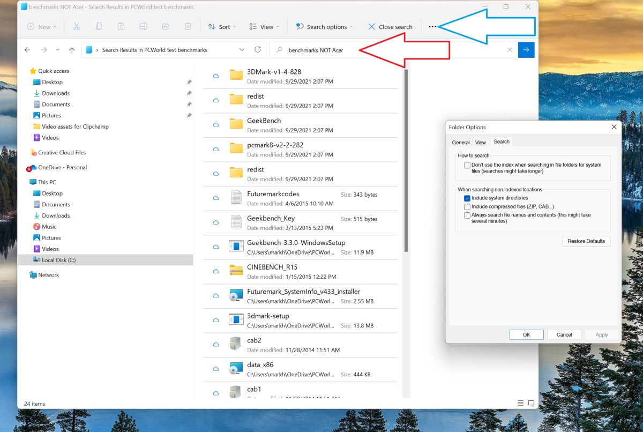Open the New dropdown menu
This screenshot has height=432, width=643.
tap(41, 27)
